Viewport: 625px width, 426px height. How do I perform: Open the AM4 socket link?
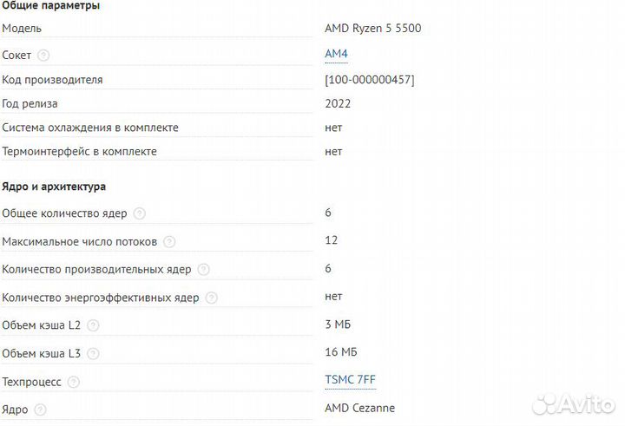tap(336, 54)
